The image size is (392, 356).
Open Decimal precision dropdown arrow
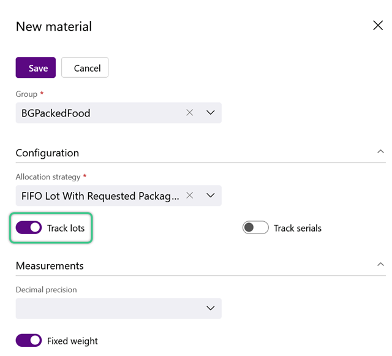coord(211,308)
